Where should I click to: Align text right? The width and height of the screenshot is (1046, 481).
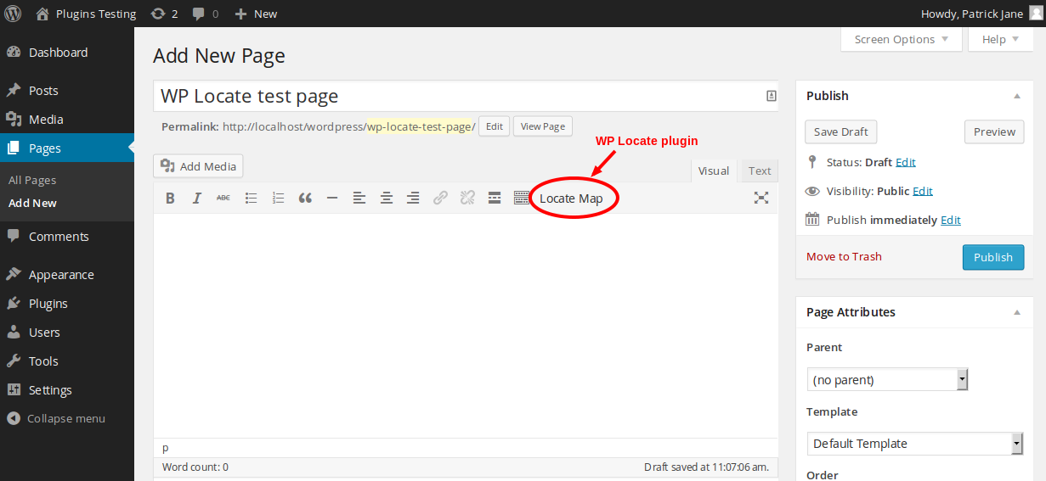coord(413,199)
